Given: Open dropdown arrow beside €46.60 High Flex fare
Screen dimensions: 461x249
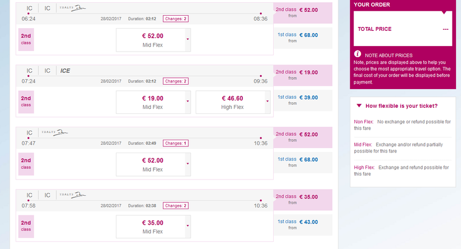Looking at the screenshot, I should (267, 102).
